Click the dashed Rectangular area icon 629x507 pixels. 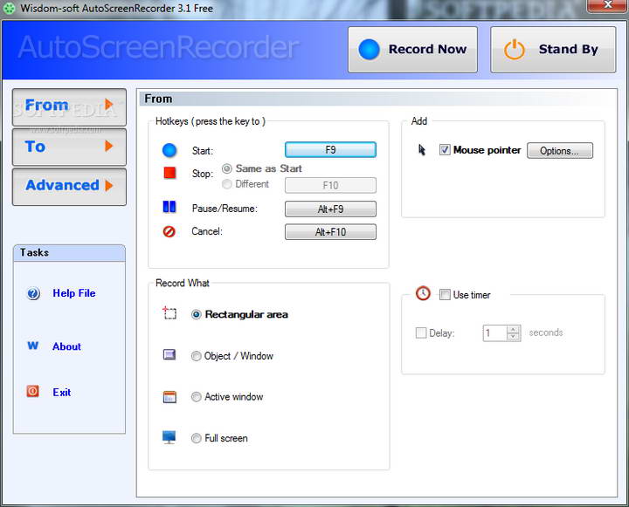click(169, 312)
